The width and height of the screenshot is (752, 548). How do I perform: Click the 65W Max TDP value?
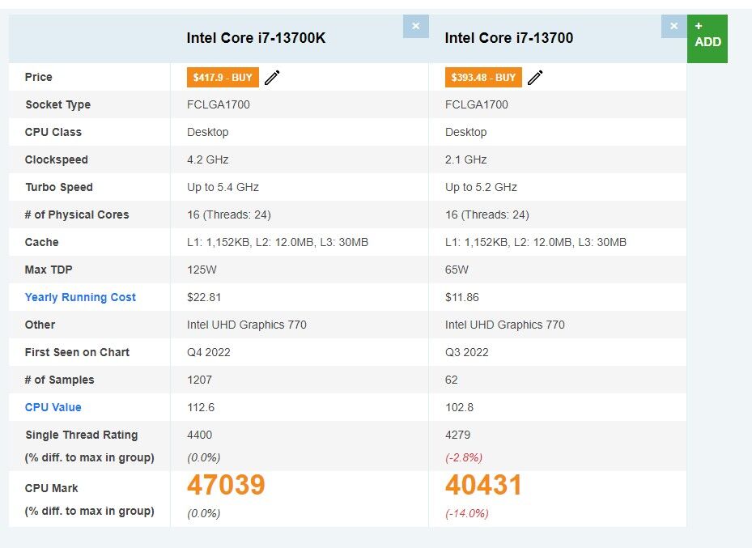457,270
